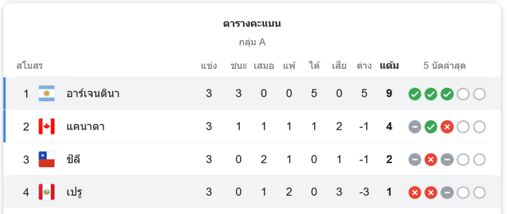Open the อาร์เจนตินา team link
The width and height of the screenshot is (507, 214).
tap(93, 94)
